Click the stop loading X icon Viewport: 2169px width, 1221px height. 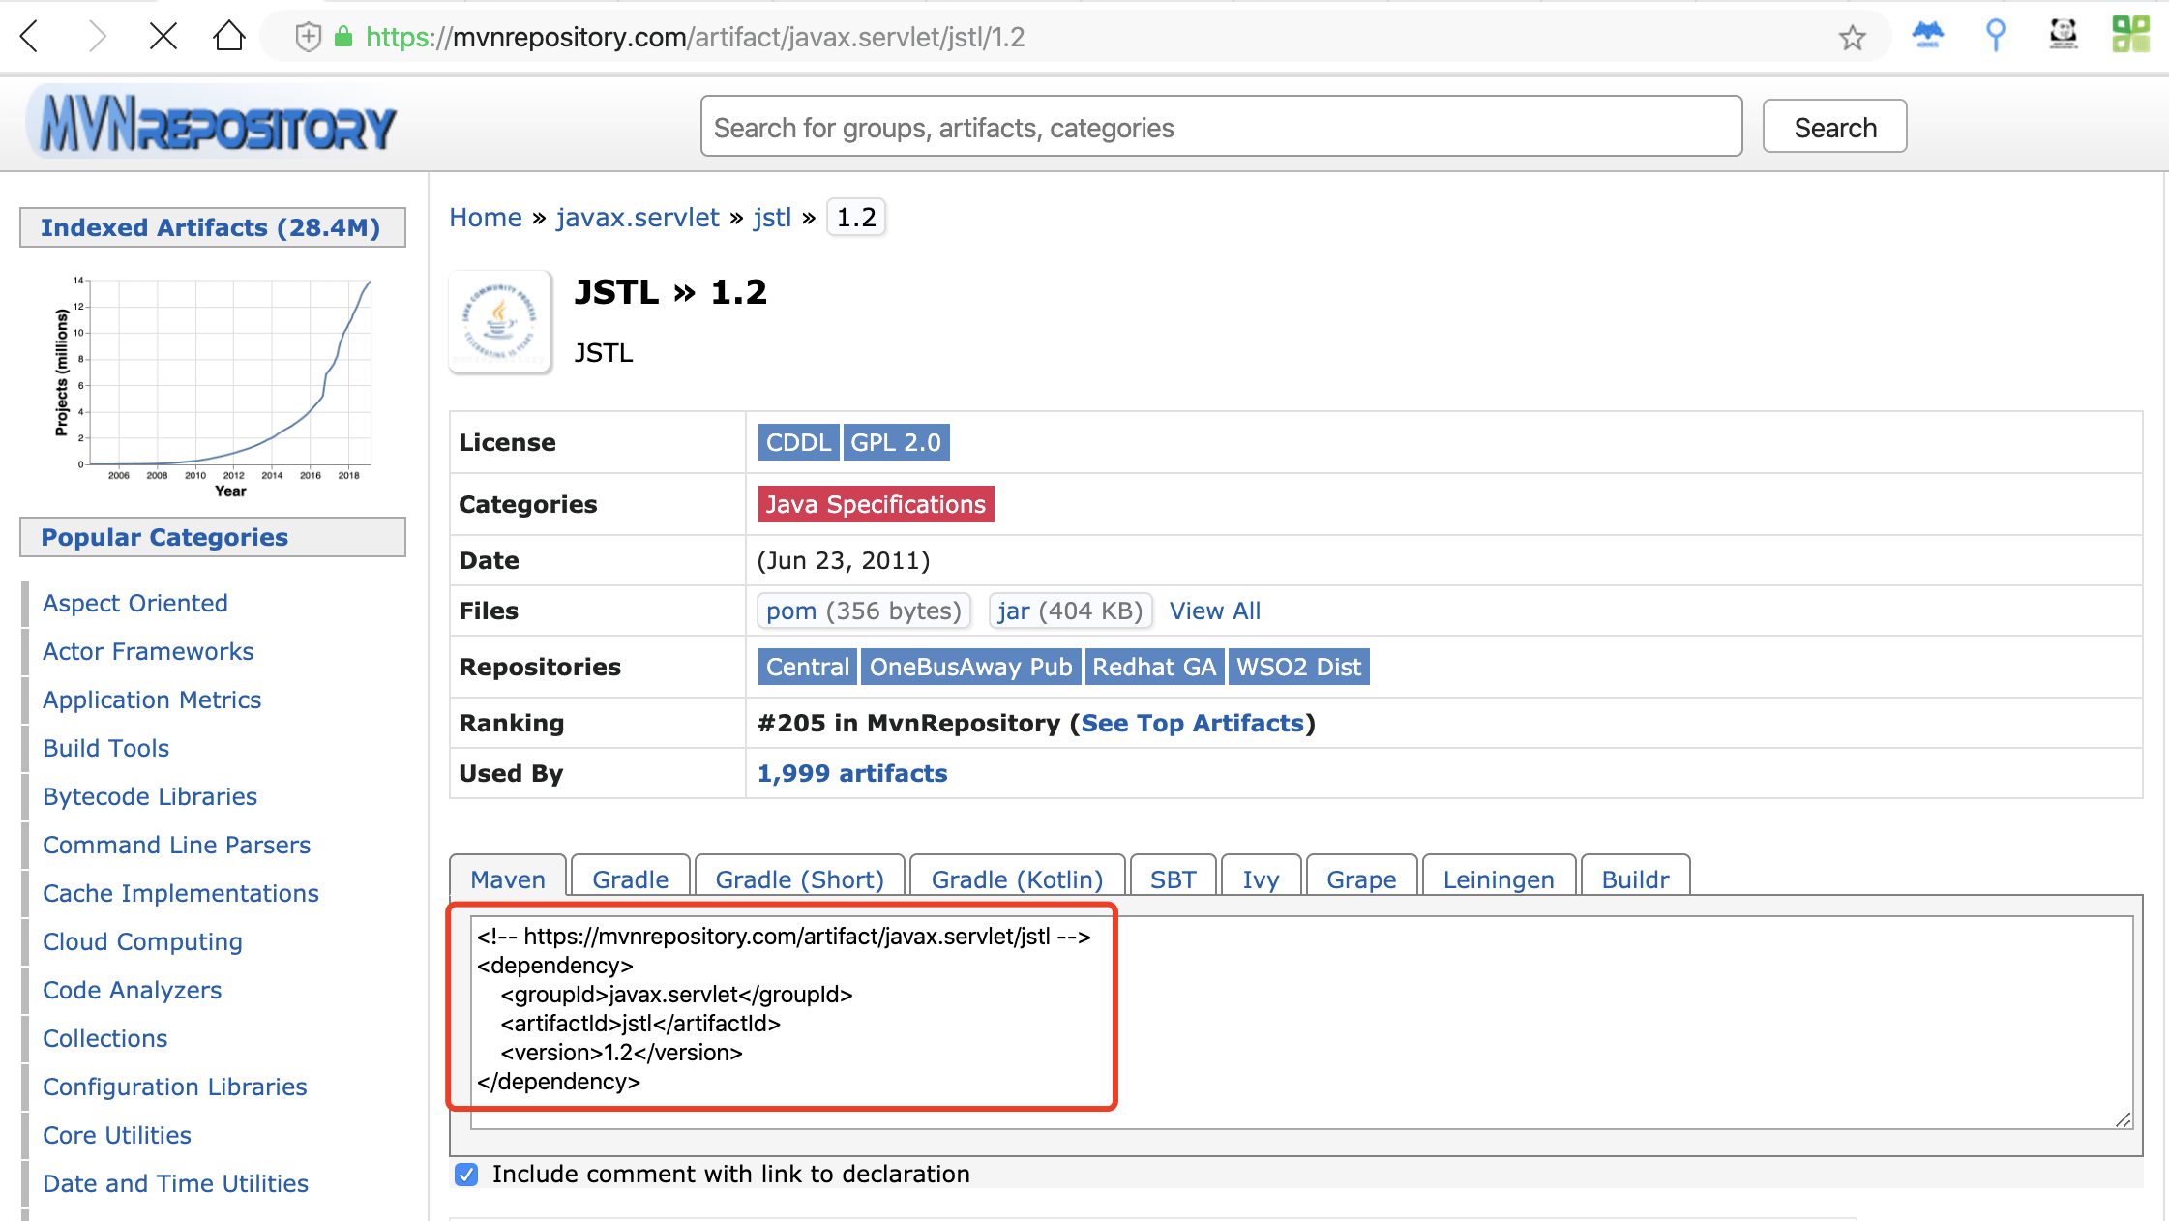tap(163, 37)
